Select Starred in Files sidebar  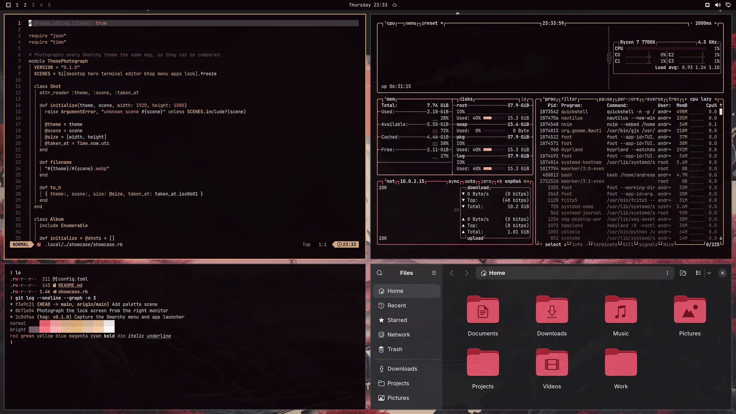pyautogui.click(x=407, y=320)
